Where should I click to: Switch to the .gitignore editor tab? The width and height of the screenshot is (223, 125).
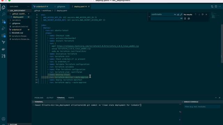[x=61, y=7]
